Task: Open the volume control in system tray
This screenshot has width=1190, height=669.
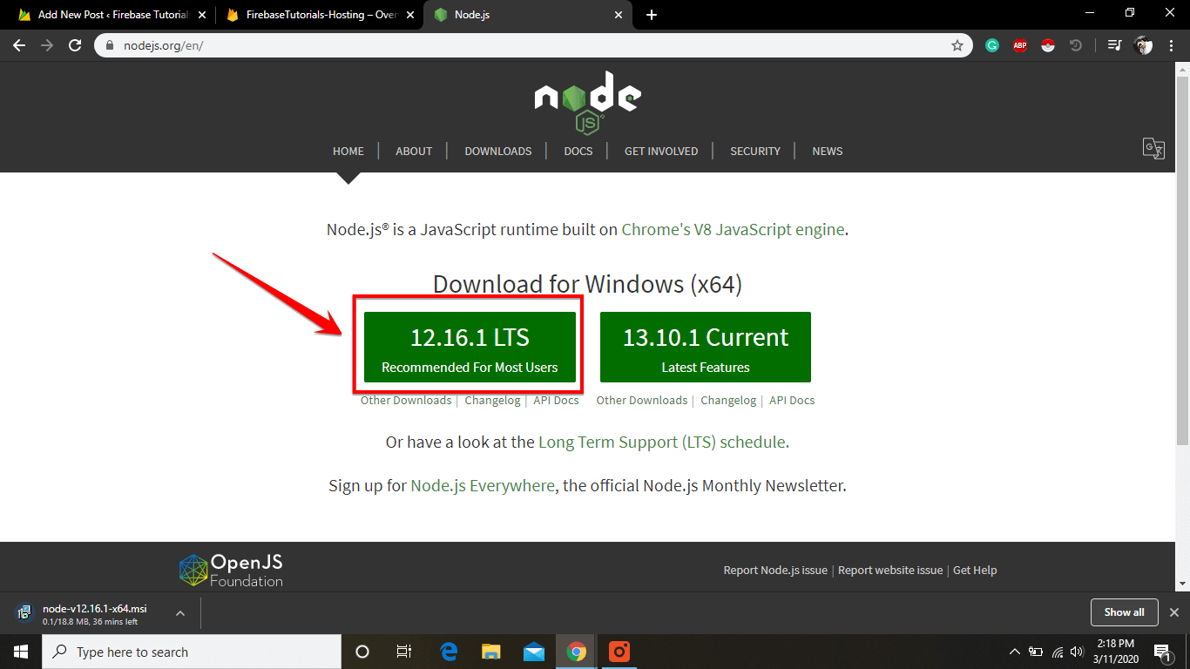Action: (x=1078, y=652)
